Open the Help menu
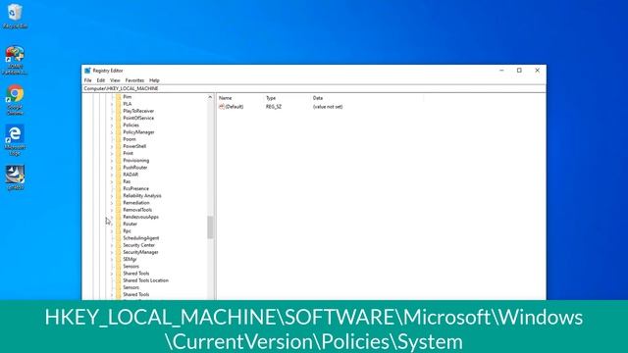628x353 pixels. 154,80
